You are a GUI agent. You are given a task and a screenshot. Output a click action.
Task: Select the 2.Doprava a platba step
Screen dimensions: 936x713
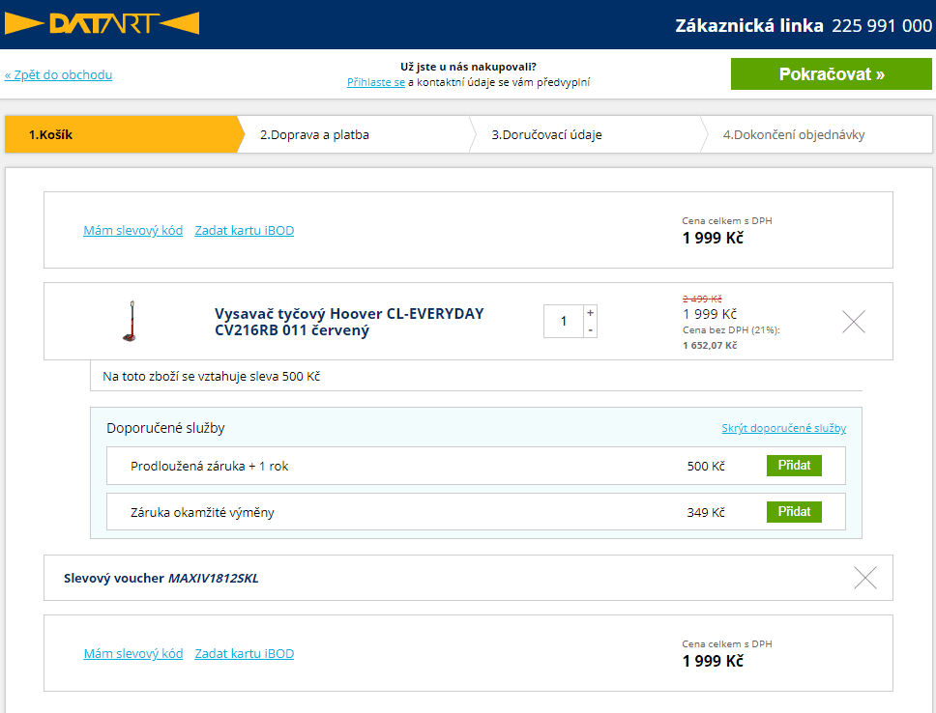[x=353, y=135]
